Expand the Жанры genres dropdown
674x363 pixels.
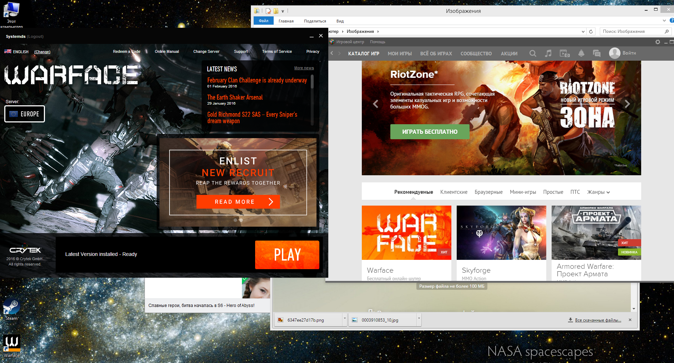click(x=598, y=192)
